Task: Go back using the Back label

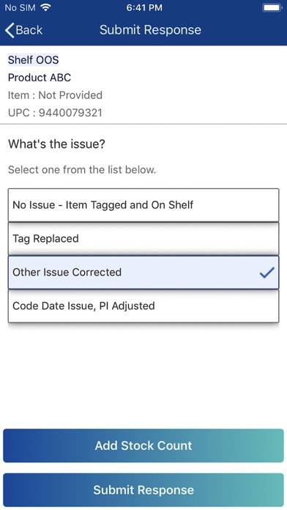Action: [29, 30]
